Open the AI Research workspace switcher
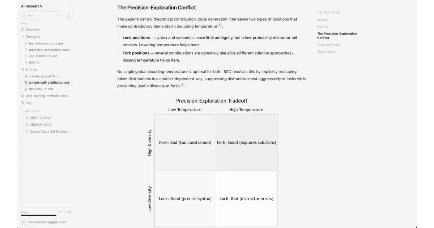Screen dimensions: 434x228 [46, 6]
